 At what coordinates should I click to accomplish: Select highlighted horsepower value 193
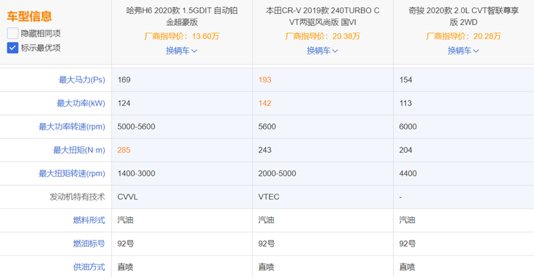coord(265,80)
